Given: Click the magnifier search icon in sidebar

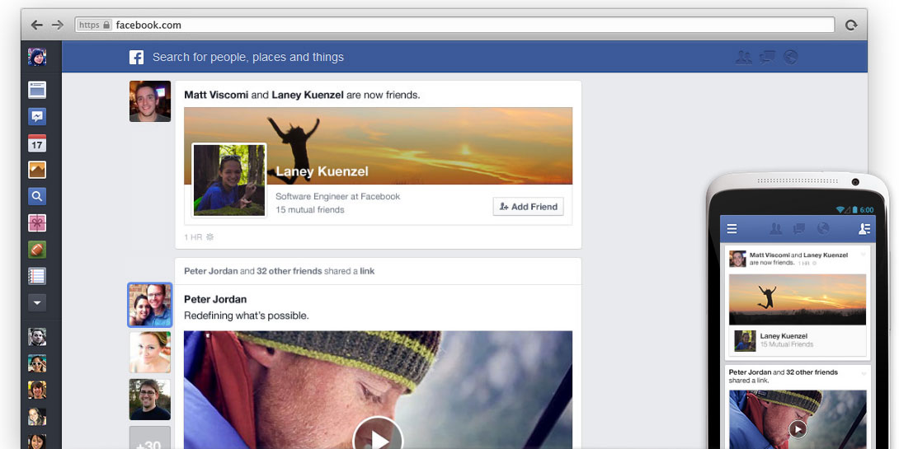Looking at the screenshot, I should point(37,196).
